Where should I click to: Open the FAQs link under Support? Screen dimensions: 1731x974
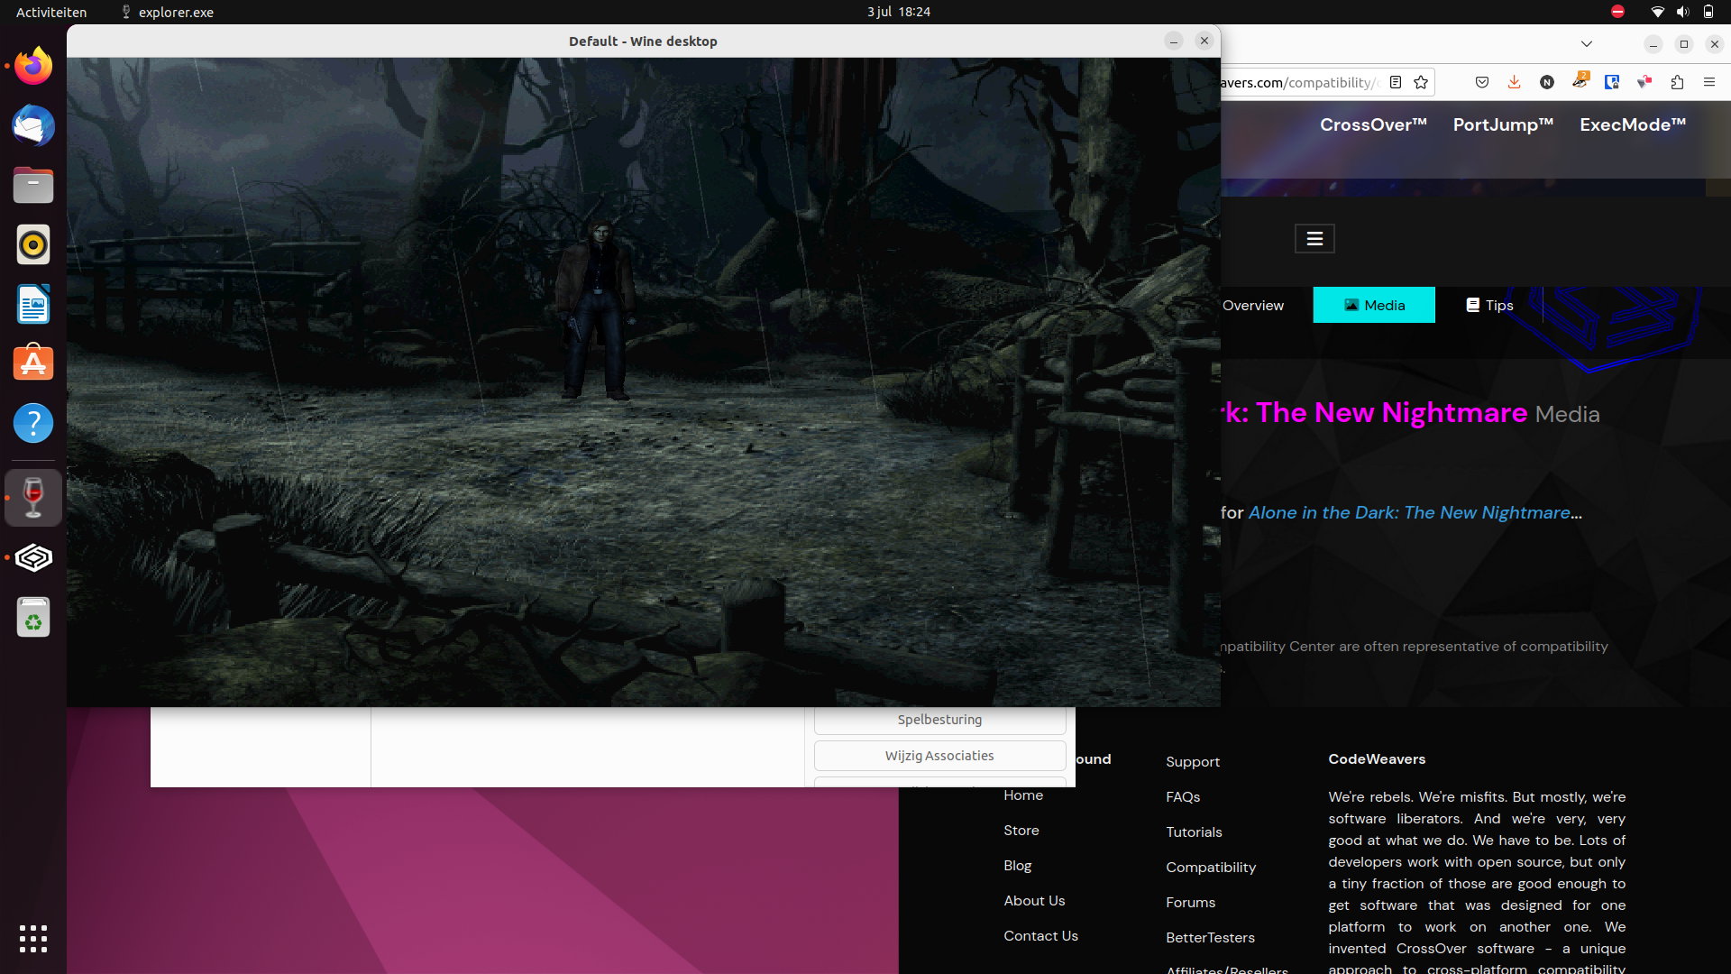click(x=1182, y=796)
